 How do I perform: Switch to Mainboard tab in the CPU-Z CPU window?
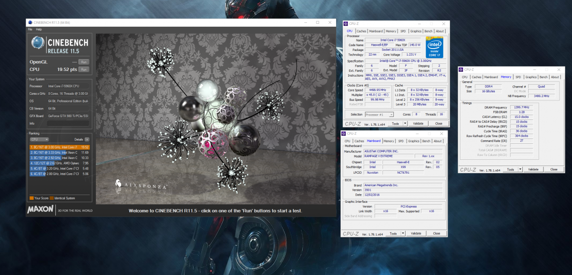coord(376,31)
